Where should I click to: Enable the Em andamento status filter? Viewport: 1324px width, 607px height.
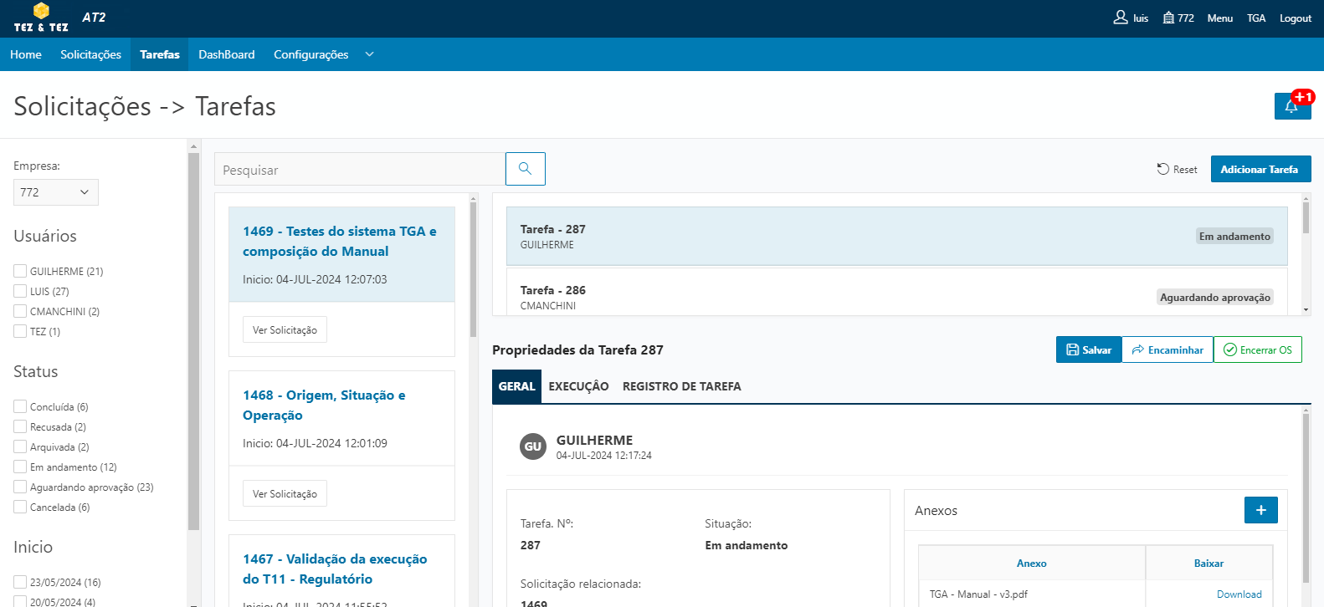[x=20, y=467]
